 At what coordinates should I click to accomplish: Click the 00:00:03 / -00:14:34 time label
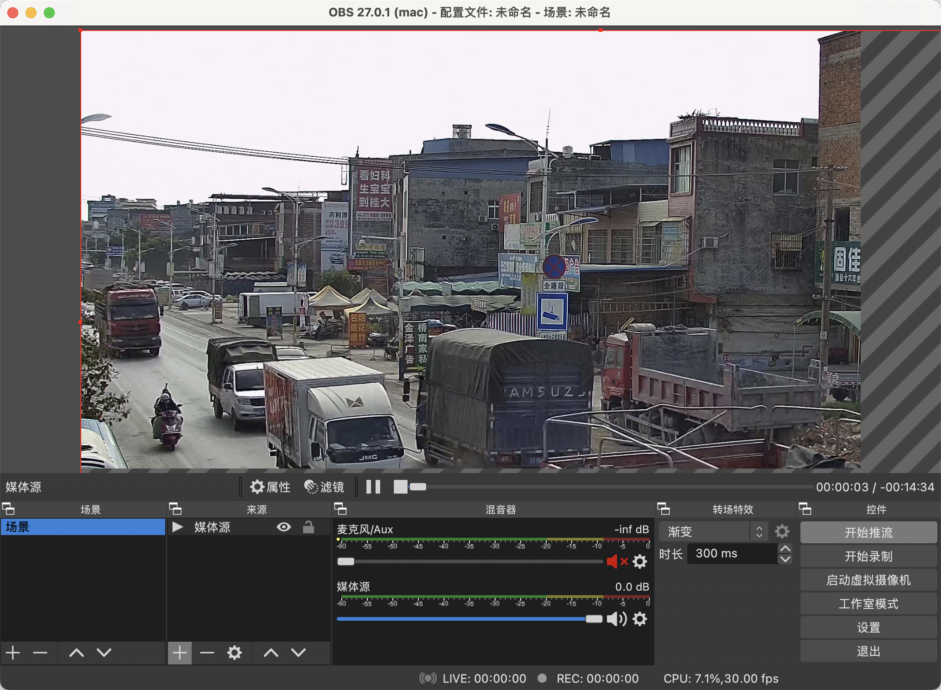click(875, 487)
